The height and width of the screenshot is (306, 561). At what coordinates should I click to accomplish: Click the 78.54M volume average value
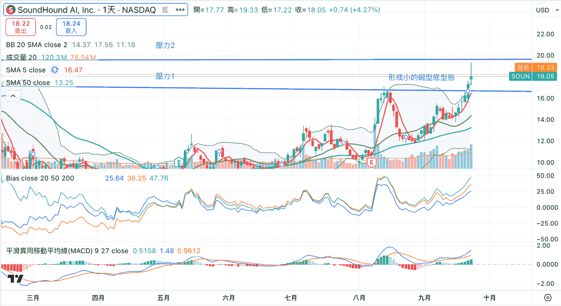pyautogui.click(x=83, y=57)
